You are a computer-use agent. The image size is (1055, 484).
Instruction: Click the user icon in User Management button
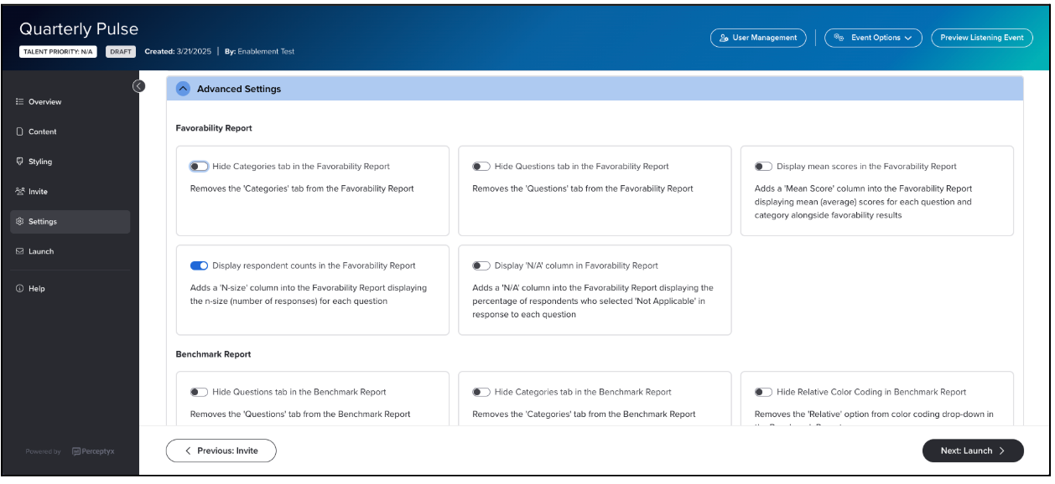724,38
